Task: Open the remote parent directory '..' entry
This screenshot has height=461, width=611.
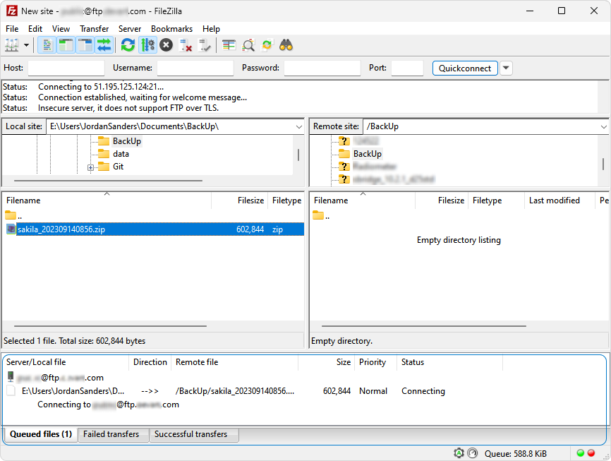Action: 322,216
